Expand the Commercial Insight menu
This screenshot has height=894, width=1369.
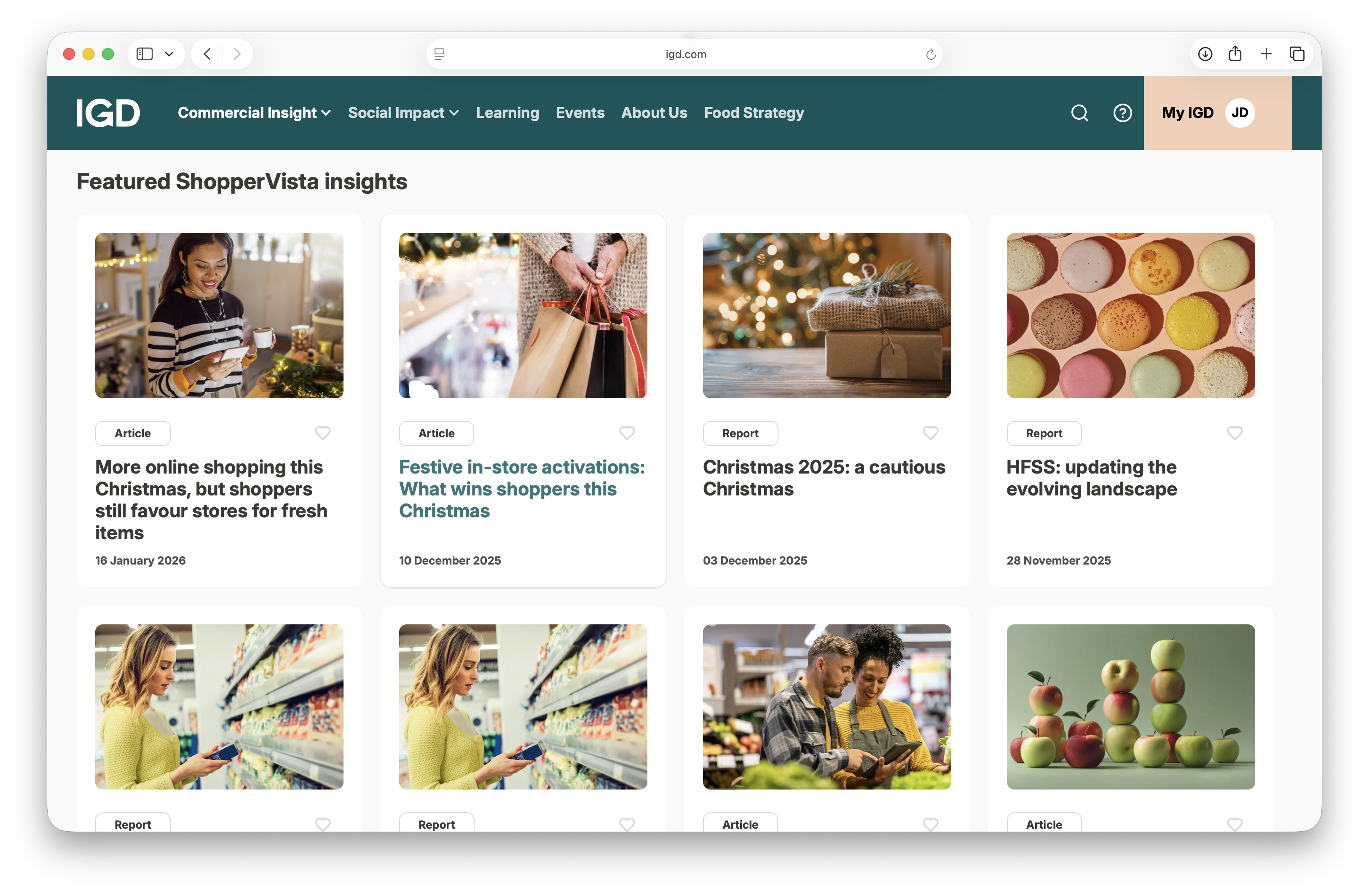[x=254, y=112]
